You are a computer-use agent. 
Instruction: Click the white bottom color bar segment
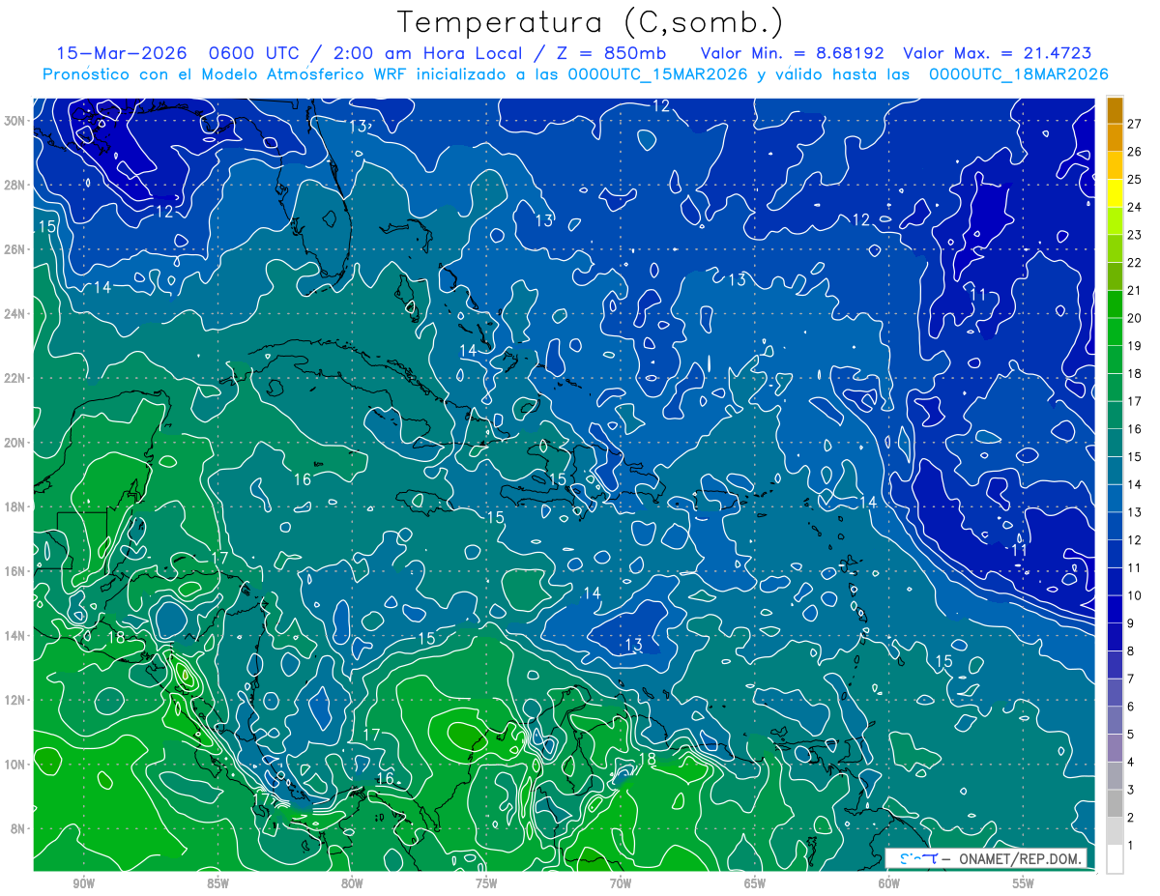pos(1115,859)
